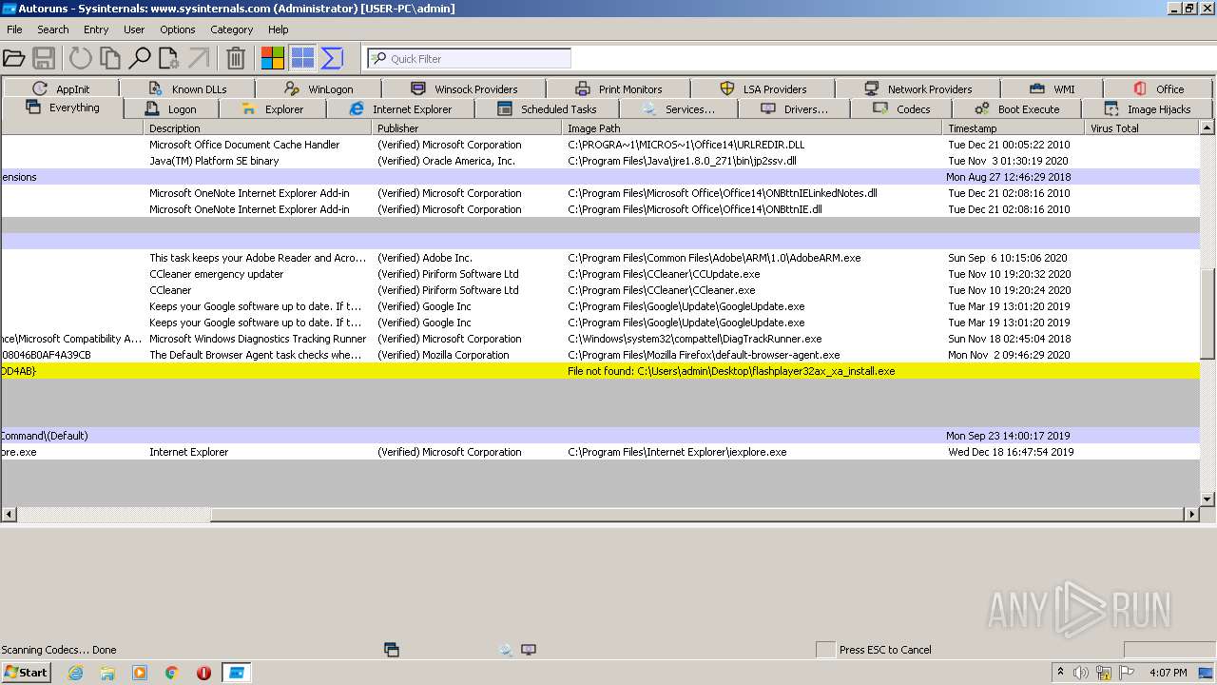The height and width of the screenshot is (685, 1217).
Task: Open the User menu
Action: click(134, 29)
